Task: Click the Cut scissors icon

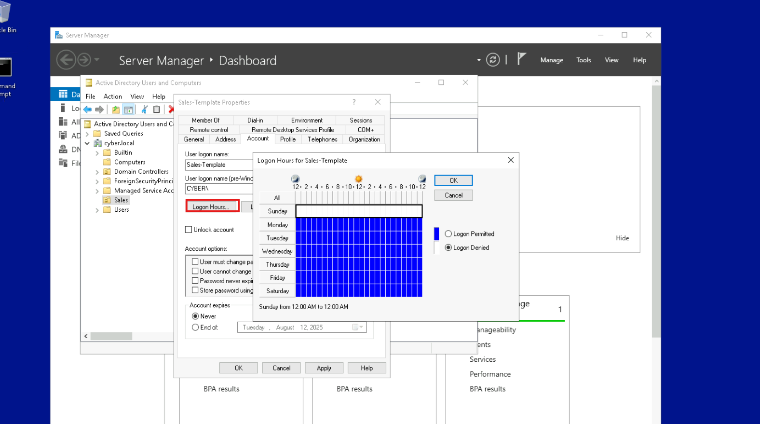Action: coord(144,109)
